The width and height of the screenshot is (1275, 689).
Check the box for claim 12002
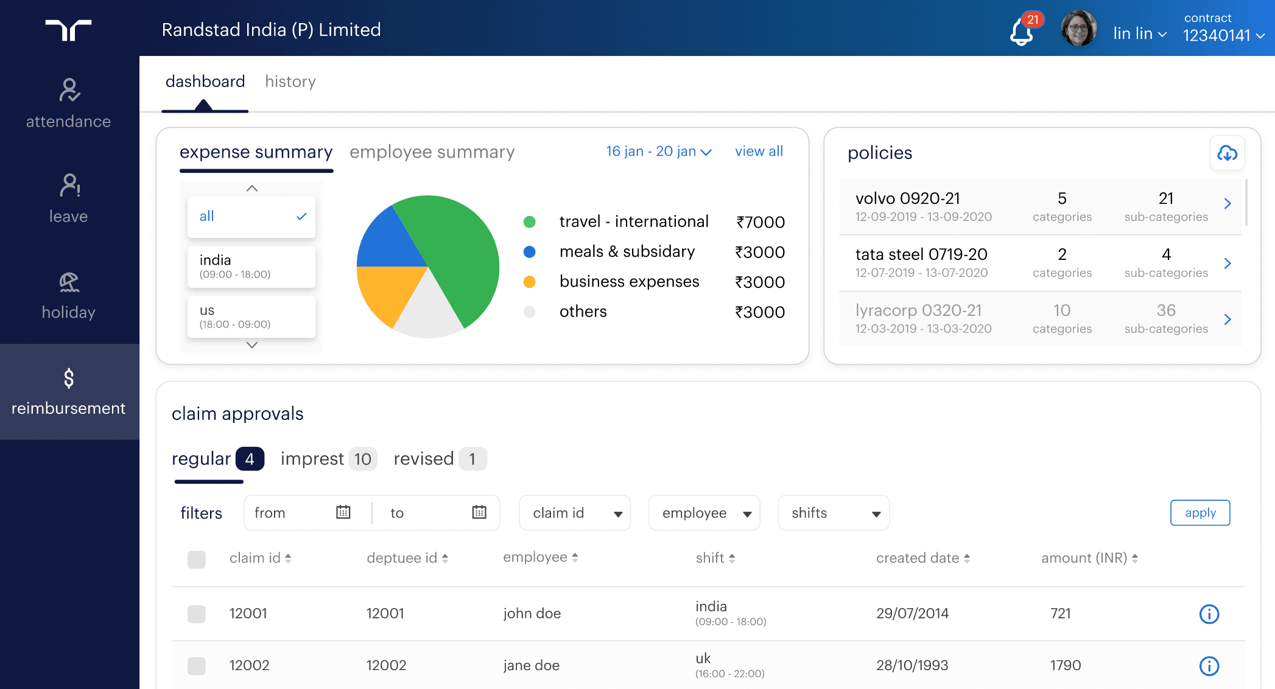(x=197, y=666)
